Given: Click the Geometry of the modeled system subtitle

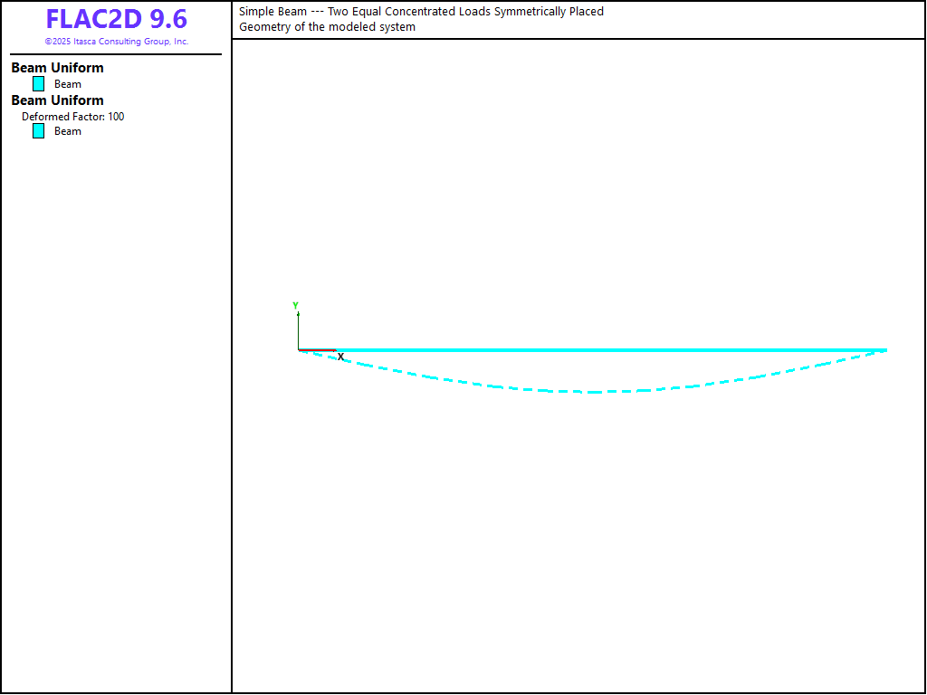Looking at the screenshot, I should pos(327,27).
